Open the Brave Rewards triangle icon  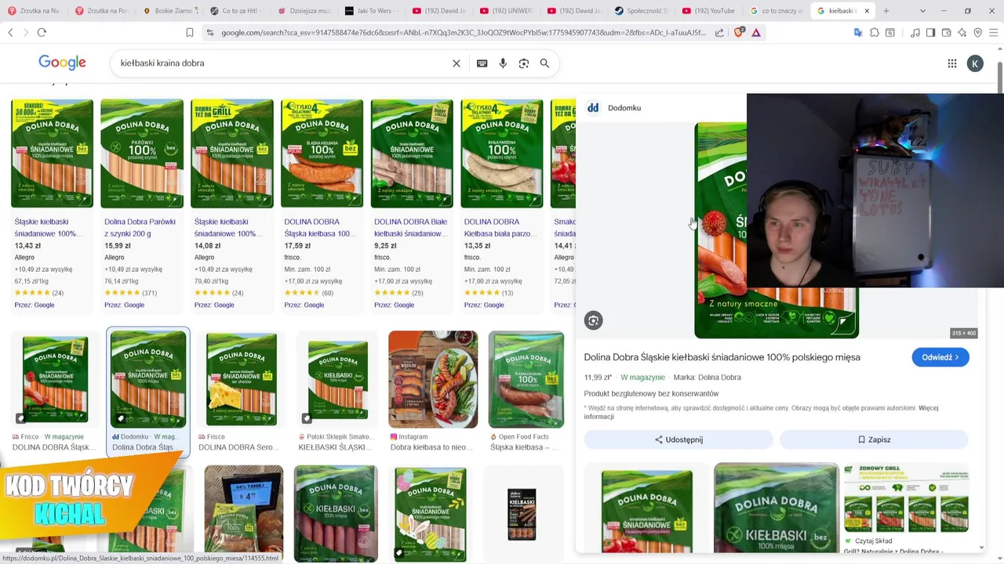coord(756,32)
